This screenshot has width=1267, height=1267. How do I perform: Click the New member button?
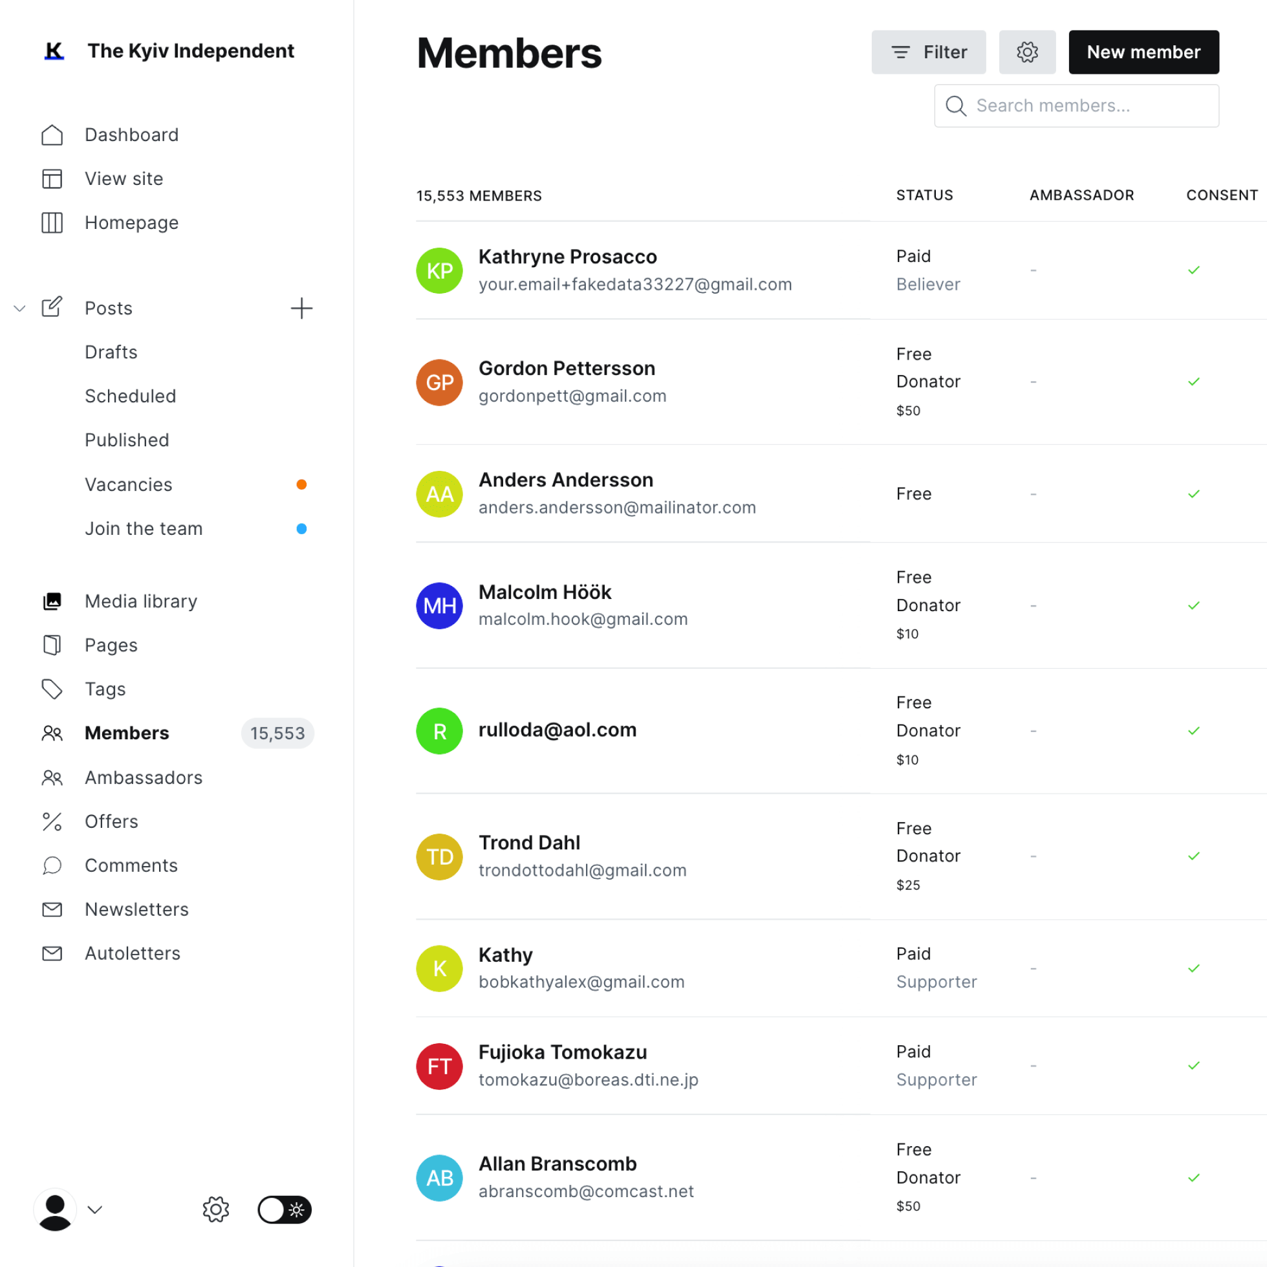[x=1143, y=52]
